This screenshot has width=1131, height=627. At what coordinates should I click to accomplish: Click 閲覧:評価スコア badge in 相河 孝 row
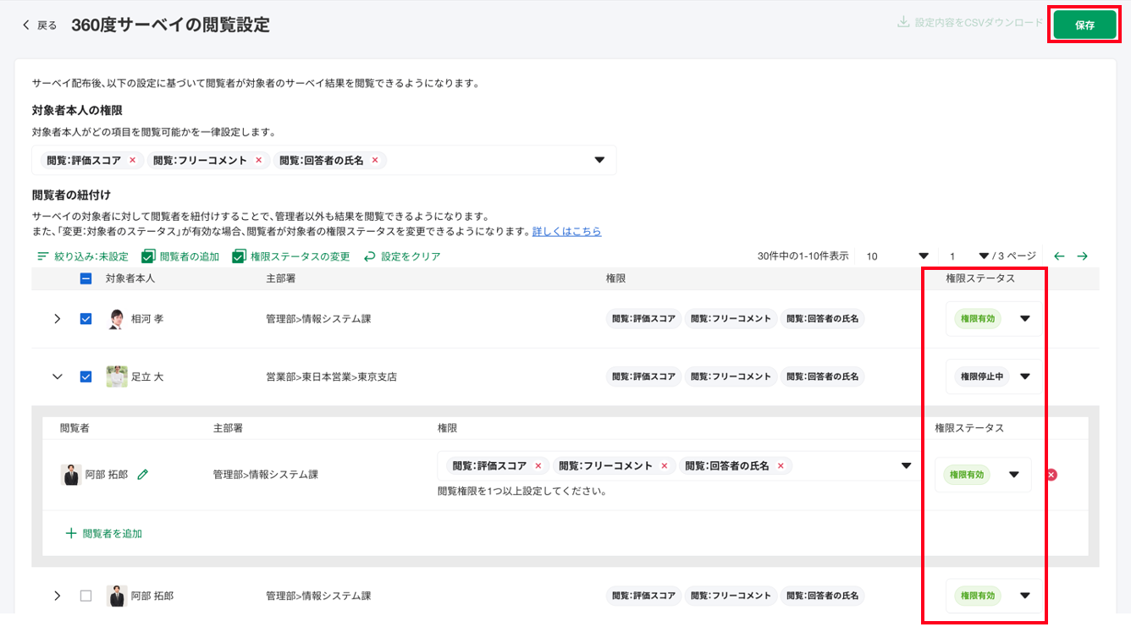pos(643,319)
